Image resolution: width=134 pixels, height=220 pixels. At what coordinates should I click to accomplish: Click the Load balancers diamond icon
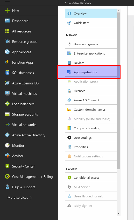(7, 104)
